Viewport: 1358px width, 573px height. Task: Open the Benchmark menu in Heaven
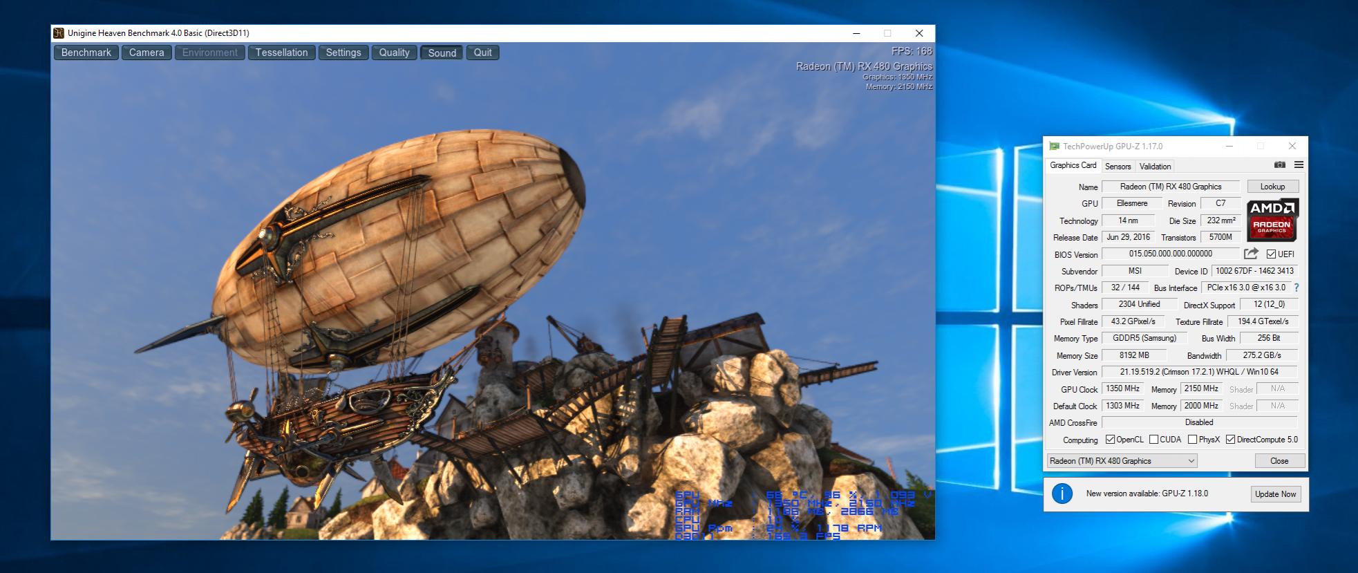(86, 53)
